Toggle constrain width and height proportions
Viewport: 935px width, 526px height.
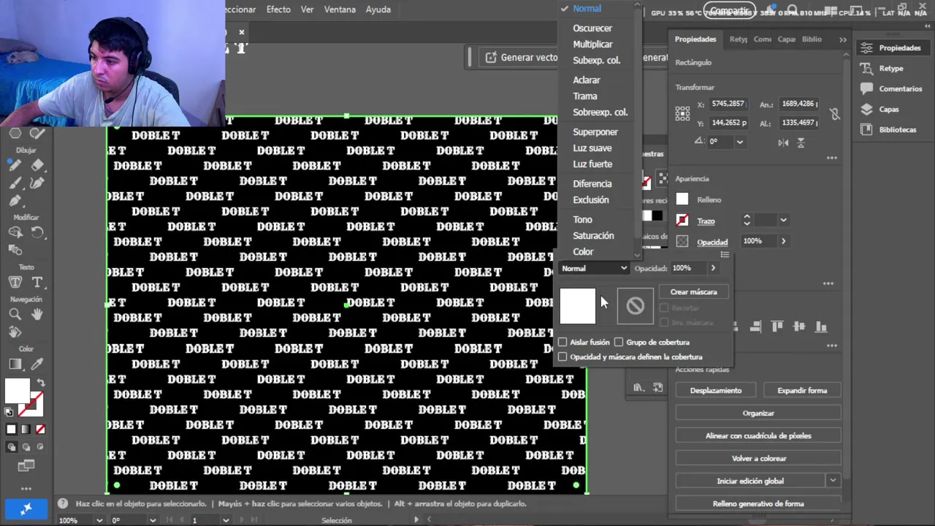(835, 113)
